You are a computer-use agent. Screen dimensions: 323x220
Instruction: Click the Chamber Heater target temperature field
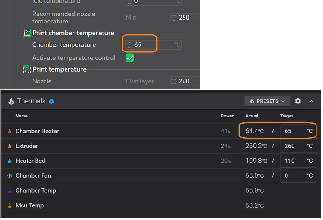click(298, 131)
